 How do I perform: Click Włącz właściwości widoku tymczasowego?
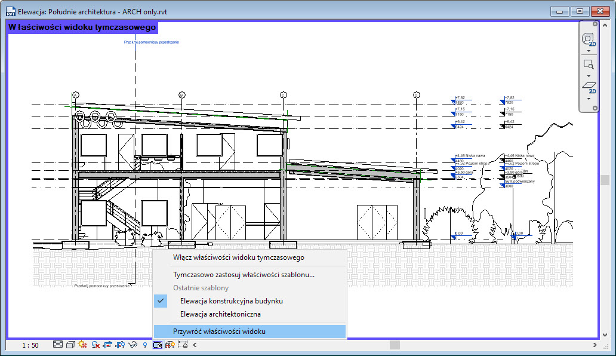point(239,257)
